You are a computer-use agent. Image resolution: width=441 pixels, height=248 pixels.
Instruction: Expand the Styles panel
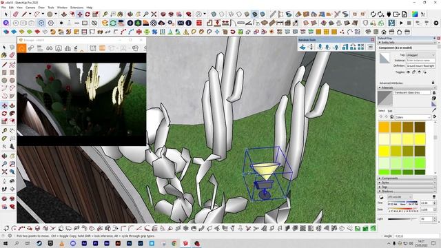click(x=407, y=183)
